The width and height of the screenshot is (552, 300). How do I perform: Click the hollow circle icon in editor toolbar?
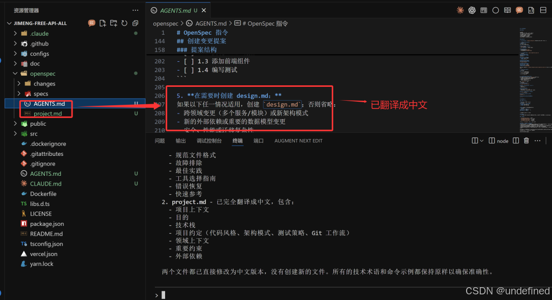click(x=496, y=10)
